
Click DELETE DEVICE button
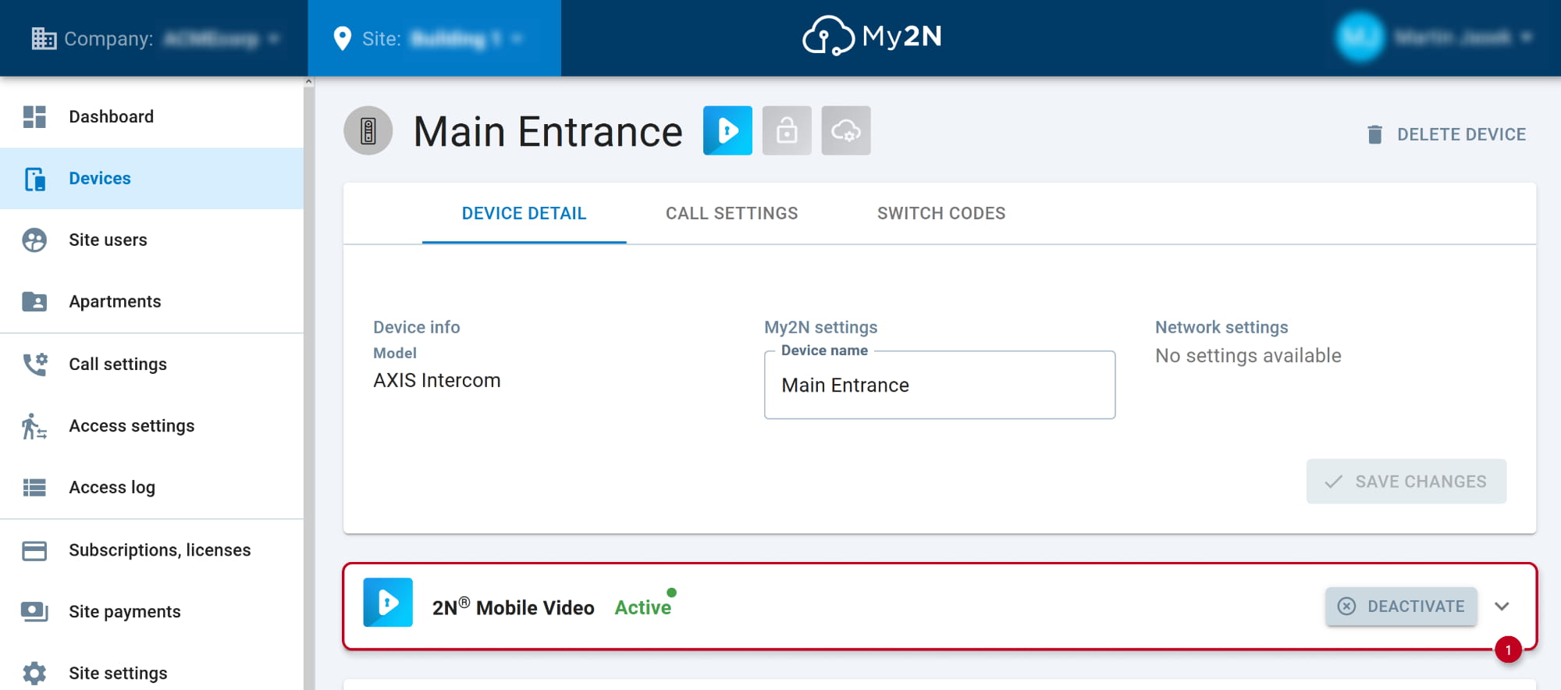pos(1446,134)
